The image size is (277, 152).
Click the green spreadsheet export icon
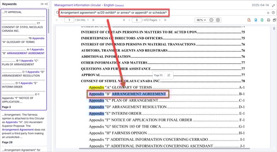tap(262, 20)
